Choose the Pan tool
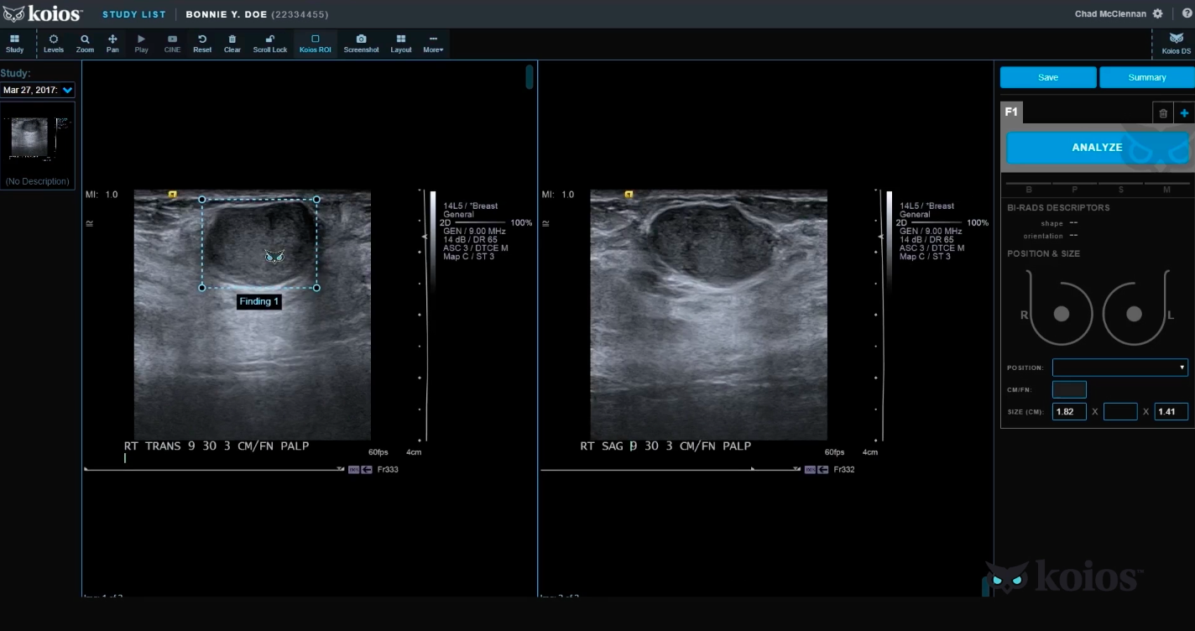 [112, 44]
